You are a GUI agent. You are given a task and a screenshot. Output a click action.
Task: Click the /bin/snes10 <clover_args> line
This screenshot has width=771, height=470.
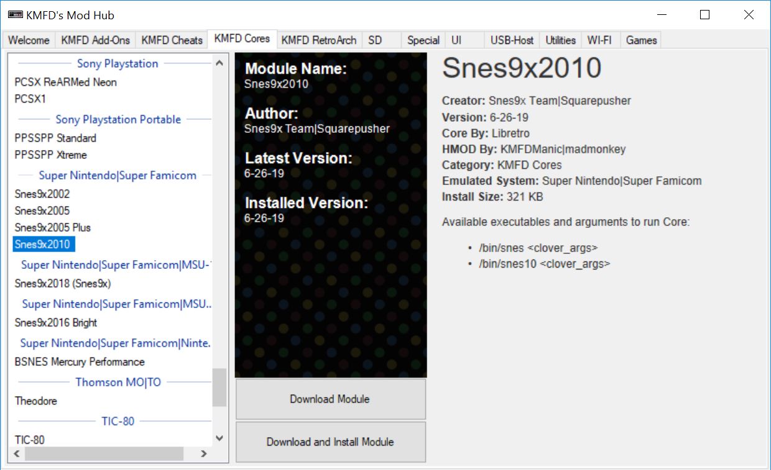(544, 263)
